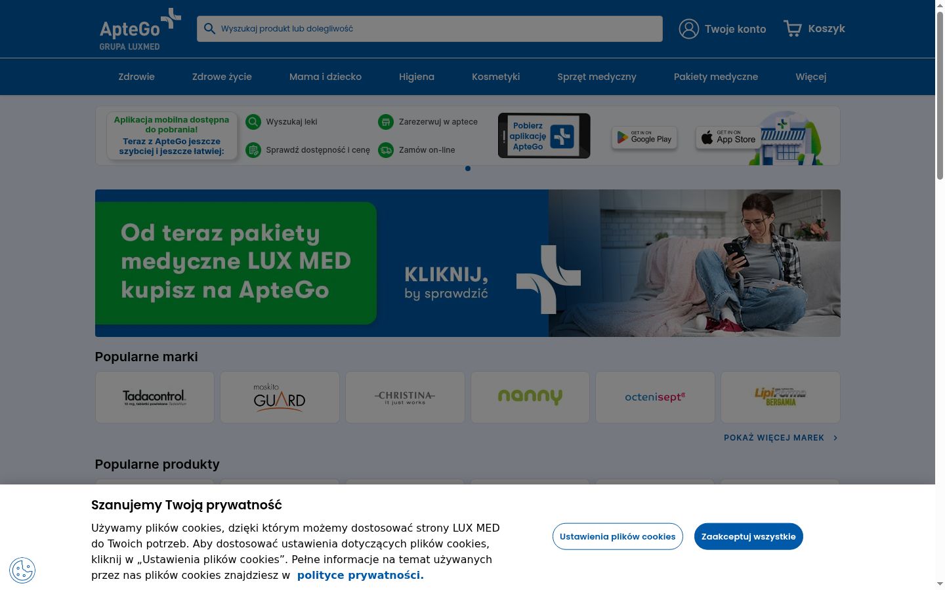Click the 'Szanujemy Twoją prywatność' heading
The width and height of the screenshot is (945, 590).
click(x=186, y=505)
